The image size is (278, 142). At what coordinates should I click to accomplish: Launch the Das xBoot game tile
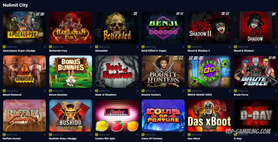(210, 116)
